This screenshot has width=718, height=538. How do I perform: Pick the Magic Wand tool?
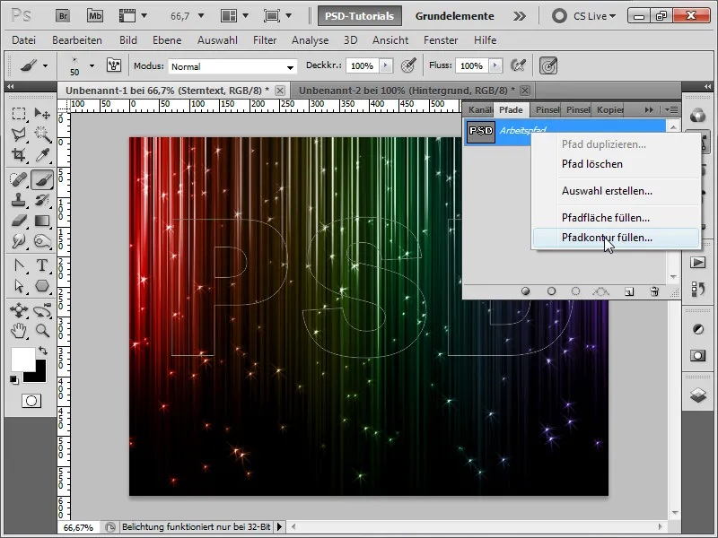42,134
